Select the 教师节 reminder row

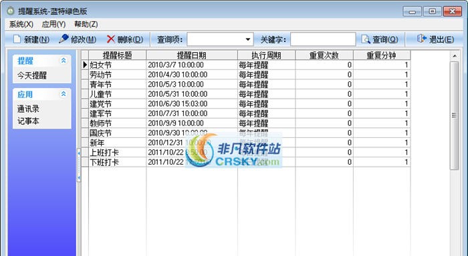tap(246, 123)
